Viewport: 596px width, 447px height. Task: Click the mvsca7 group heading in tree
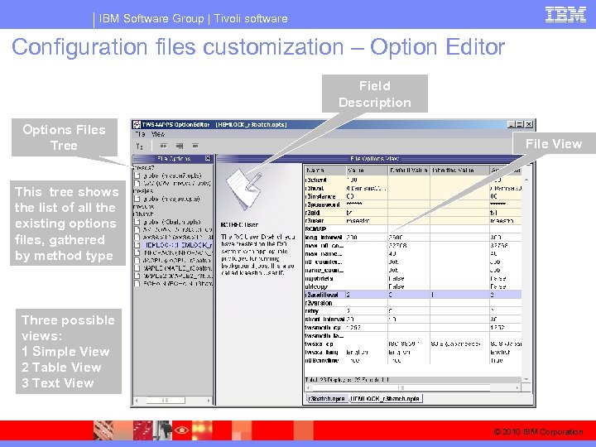pos(143,167)
